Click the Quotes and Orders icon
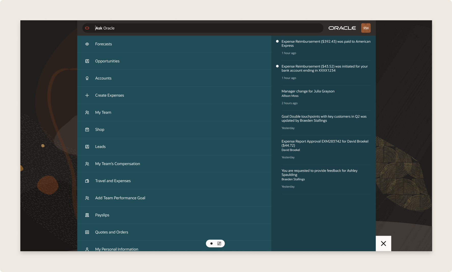The image size is (452, 272). (x=87, y=232)
